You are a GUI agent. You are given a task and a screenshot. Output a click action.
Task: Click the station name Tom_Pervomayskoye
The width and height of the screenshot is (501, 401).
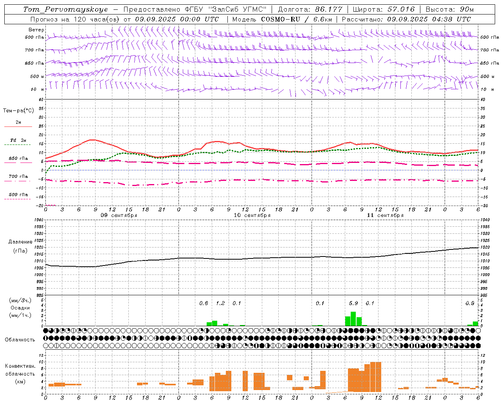(x=65, y=9)
